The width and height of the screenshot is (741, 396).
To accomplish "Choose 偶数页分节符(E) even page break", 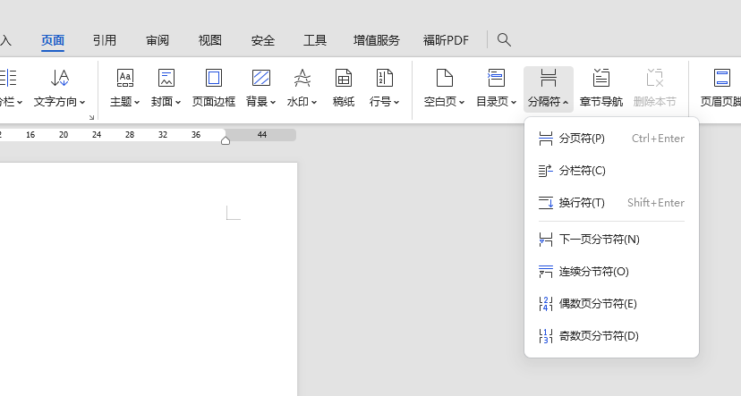I will pyautogui.click(x=611, y=304).
